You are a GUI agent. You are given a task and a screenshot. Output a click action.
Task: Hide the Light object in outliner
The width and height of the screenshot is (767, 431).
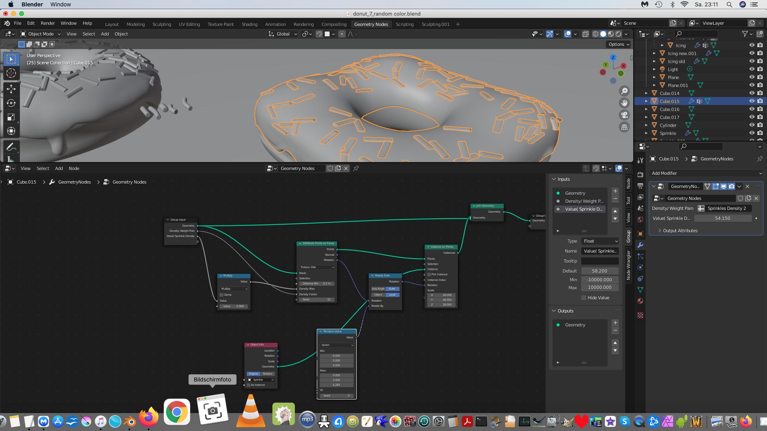752,69
